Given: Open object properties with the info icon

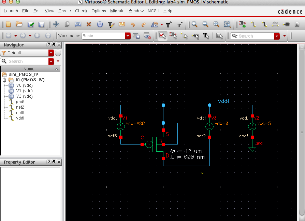Looking at the screenshot, I should (x=100, y=25).
